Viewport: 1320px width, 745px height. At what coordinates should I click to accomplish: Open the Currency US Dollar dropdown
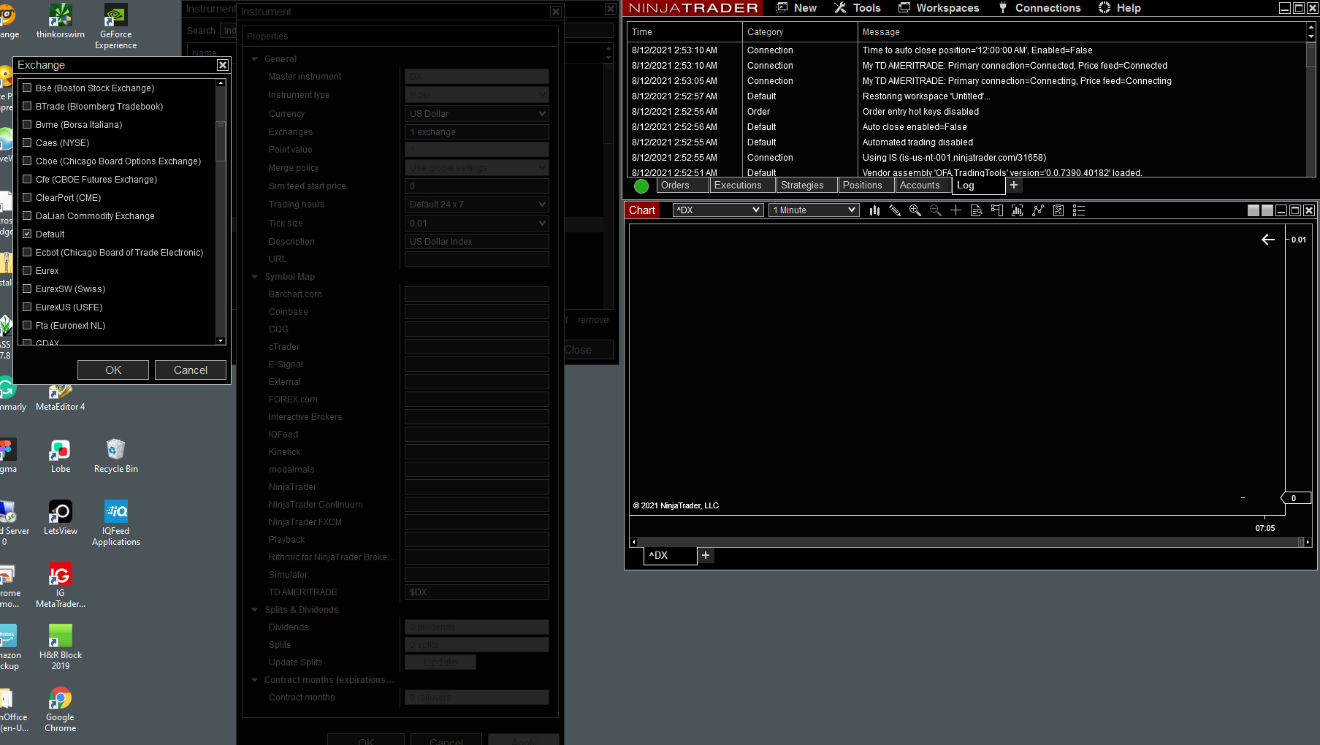[x=477, y=114]
